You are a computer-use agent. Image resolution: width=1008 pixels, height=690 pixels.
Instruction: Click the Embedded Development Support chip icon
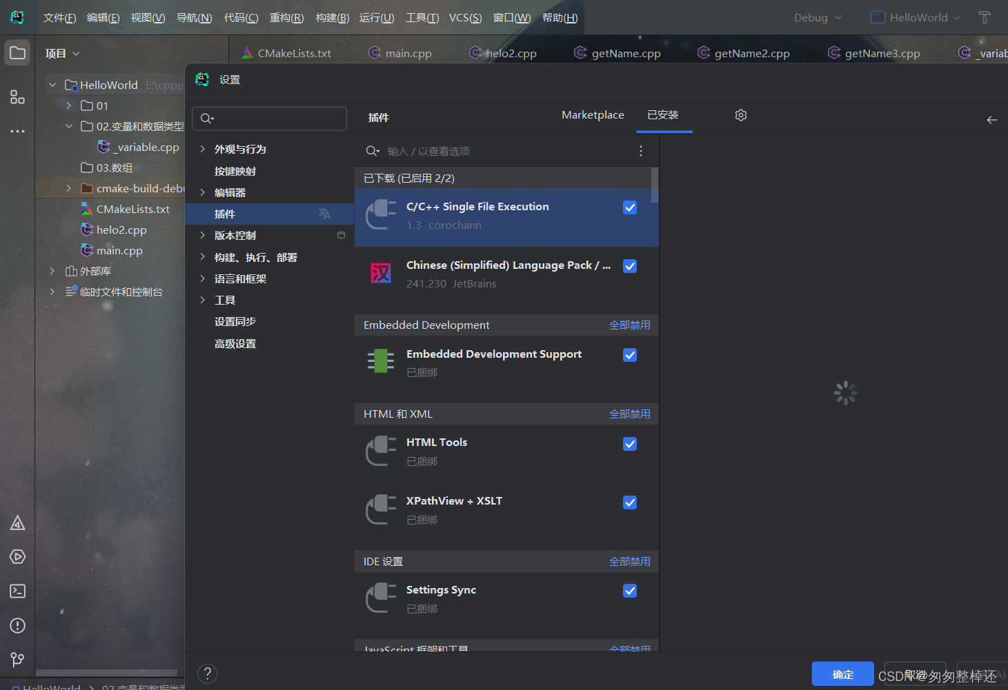click(x=381, y=361)
